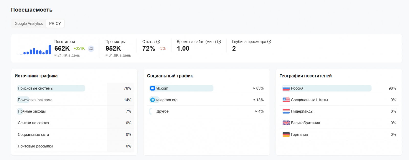
Task: Click the help icon beside Время на сайте
Action: coord(219,42)
